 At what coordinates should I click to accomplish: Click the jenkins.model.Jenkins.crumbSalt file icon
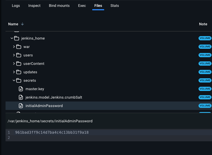21,97
